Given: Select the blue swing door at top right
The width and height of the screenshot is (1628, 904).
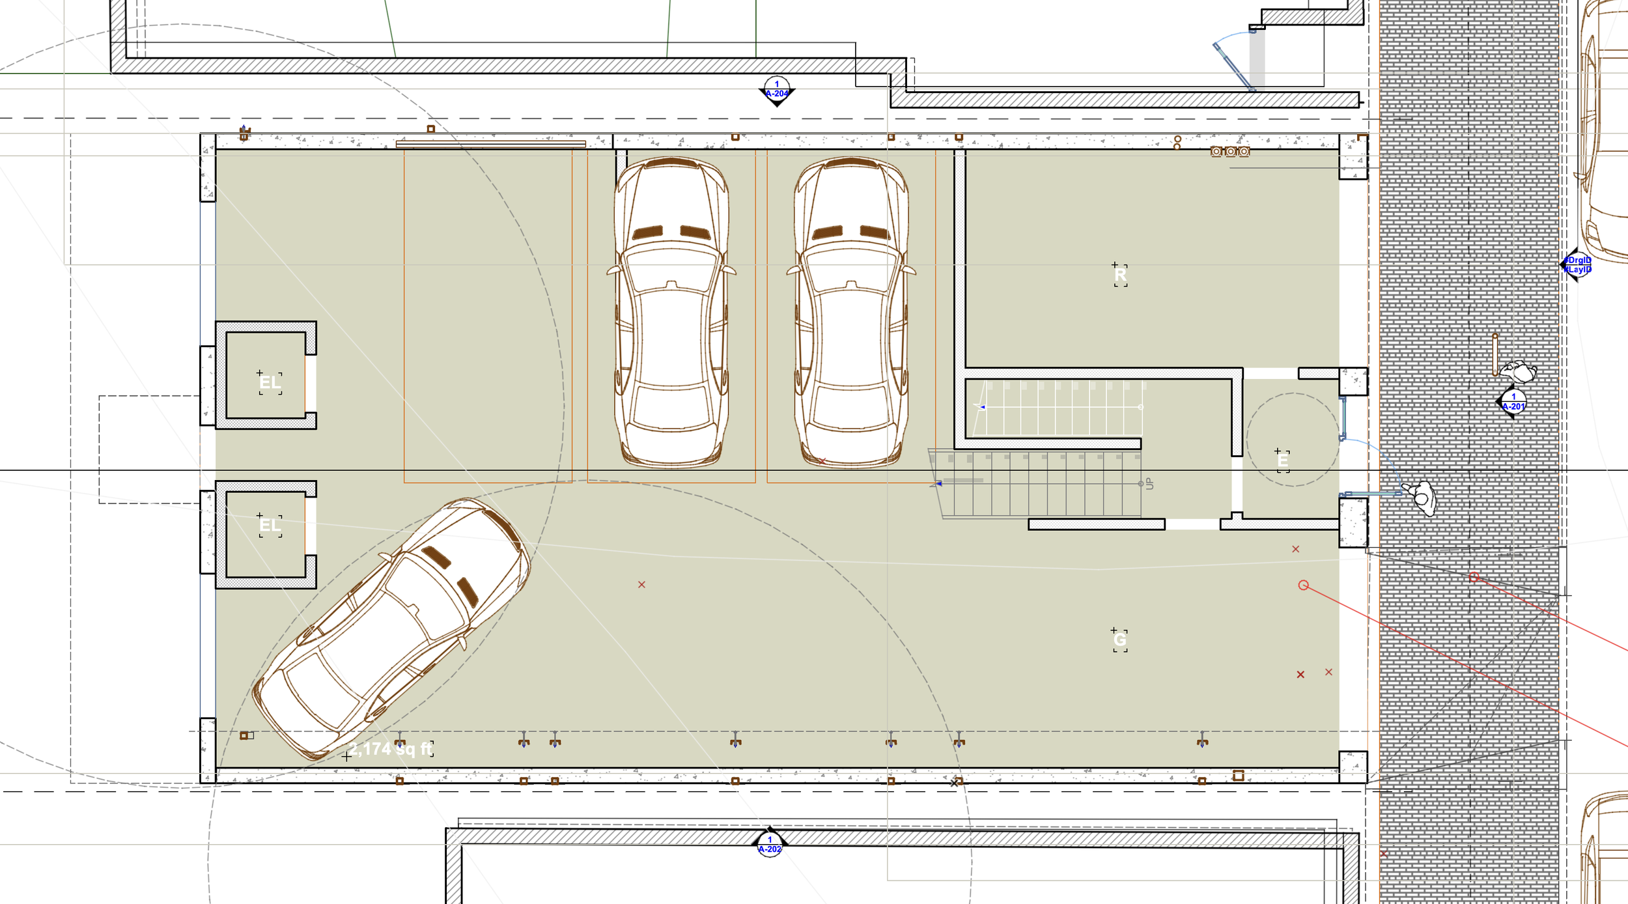Looking at the screenshot, I should pos(1234,60).
